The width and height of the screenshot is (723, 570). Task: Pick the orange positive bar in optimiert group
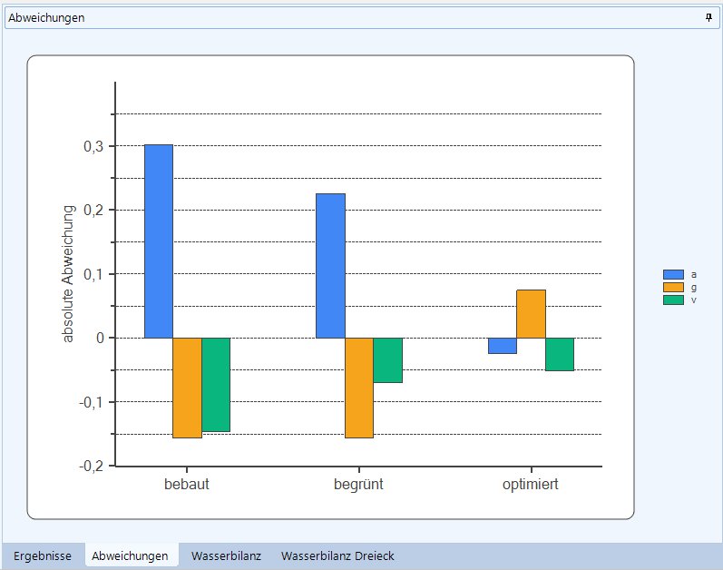(531, 313)
